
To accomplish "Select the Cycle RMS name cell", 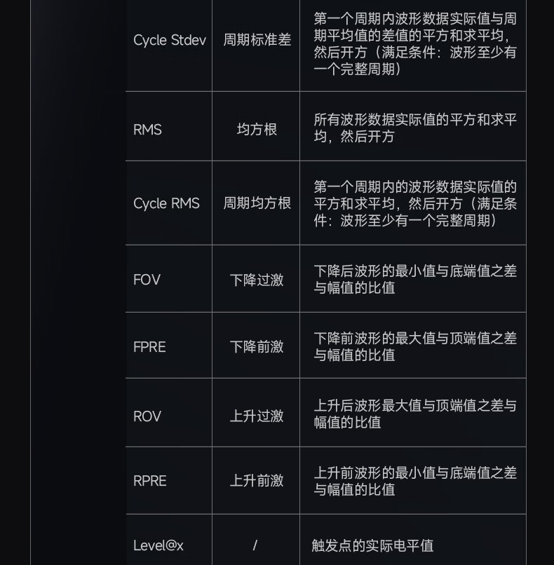I will pos(166,203).
